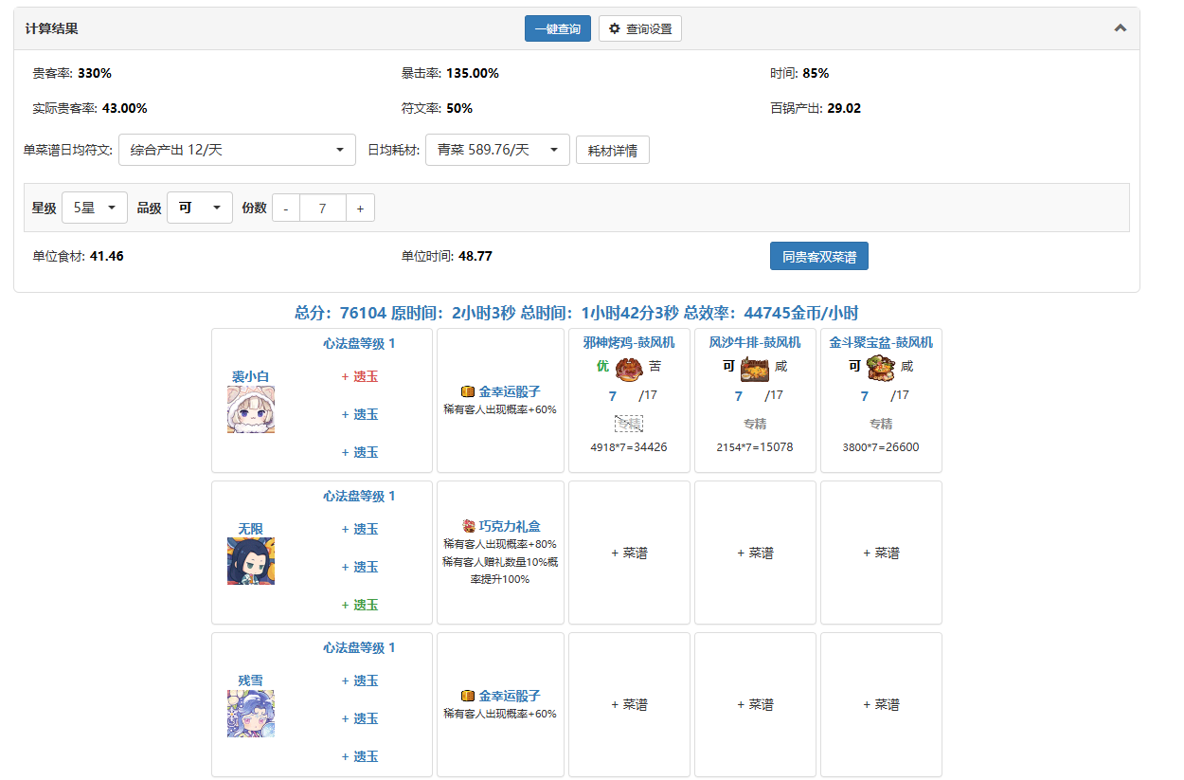Image resolution: width=1184 pixels, height=780 pixels.
Task: Add the second 遗玉 slot for 残雪
Action: click(360, 718)
